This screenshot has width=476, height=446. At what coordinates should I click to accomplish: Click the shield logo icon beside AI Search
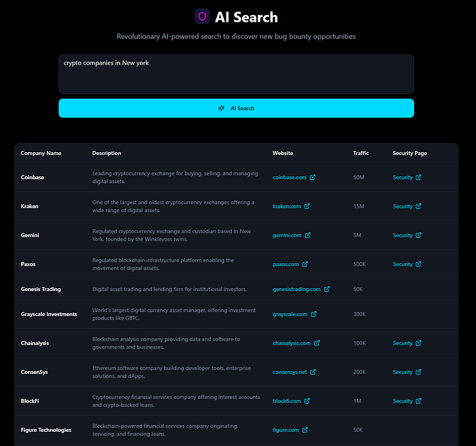(x=202, y=16)
